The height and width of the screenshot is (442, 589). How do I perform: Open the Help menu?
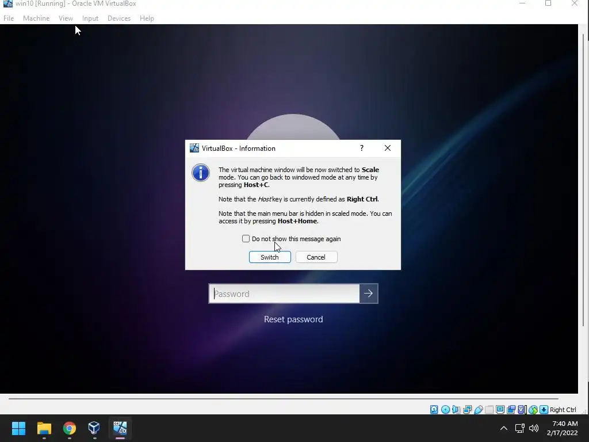(147, 18)
